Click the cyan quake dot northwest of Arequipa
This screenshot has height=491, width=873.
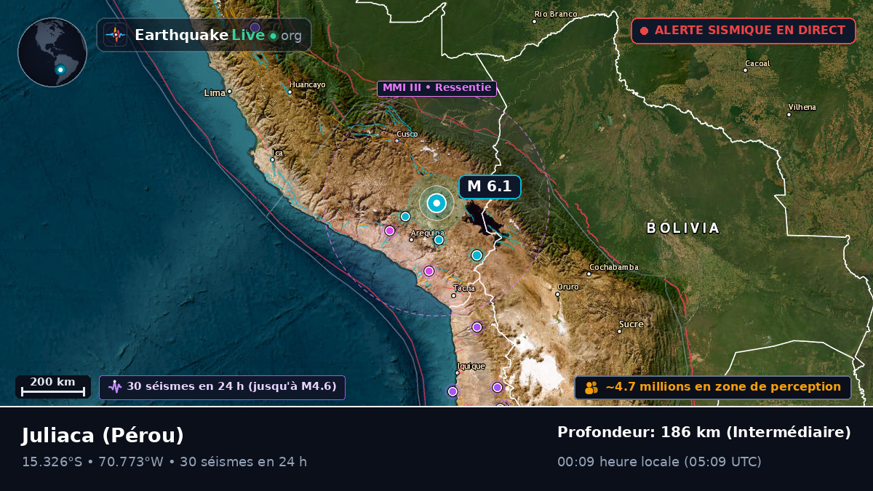(405, 216)
